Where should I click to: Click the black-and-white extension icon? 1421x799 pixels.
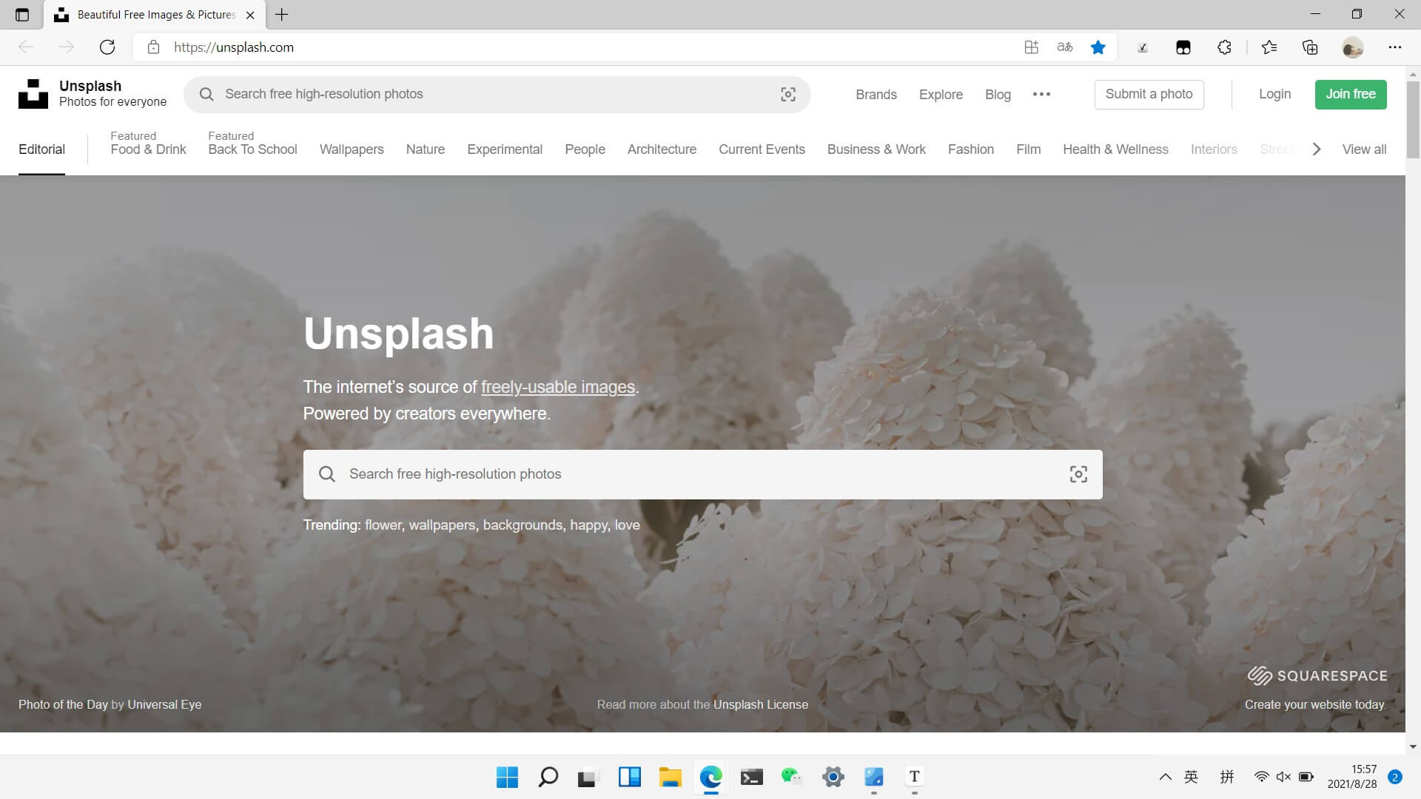pos(1183,47)
